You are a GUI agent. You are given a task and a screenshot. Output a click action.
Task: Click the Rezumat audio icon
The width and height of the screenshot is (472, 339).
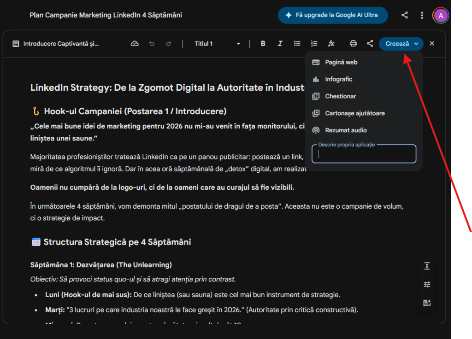[x=316, y=130]
